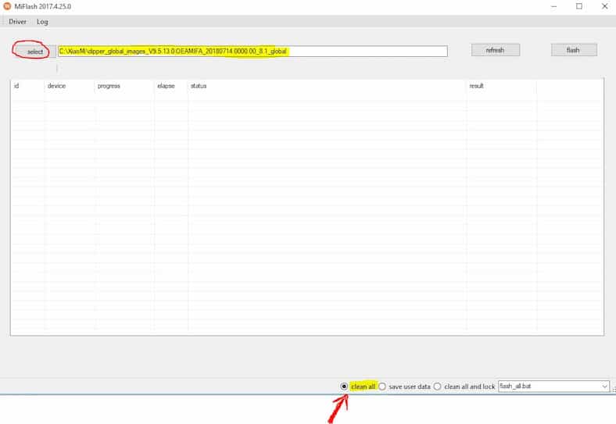This screenshot has height=424, width=616.
Task: Click the device column header
Action: [x=56, y=86]
